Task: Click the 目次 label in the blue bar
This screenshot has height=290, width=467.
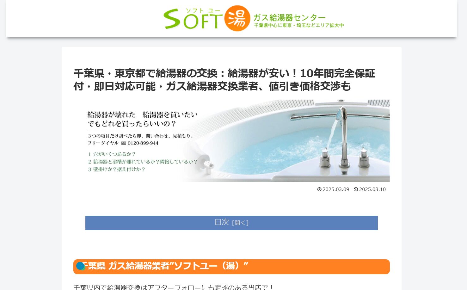Action: [222, 222]
